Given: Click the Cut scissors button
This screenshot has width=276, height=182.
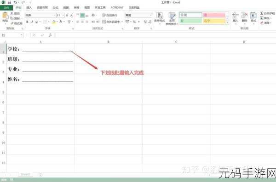Looking at the screenshot, I should 15,13.
